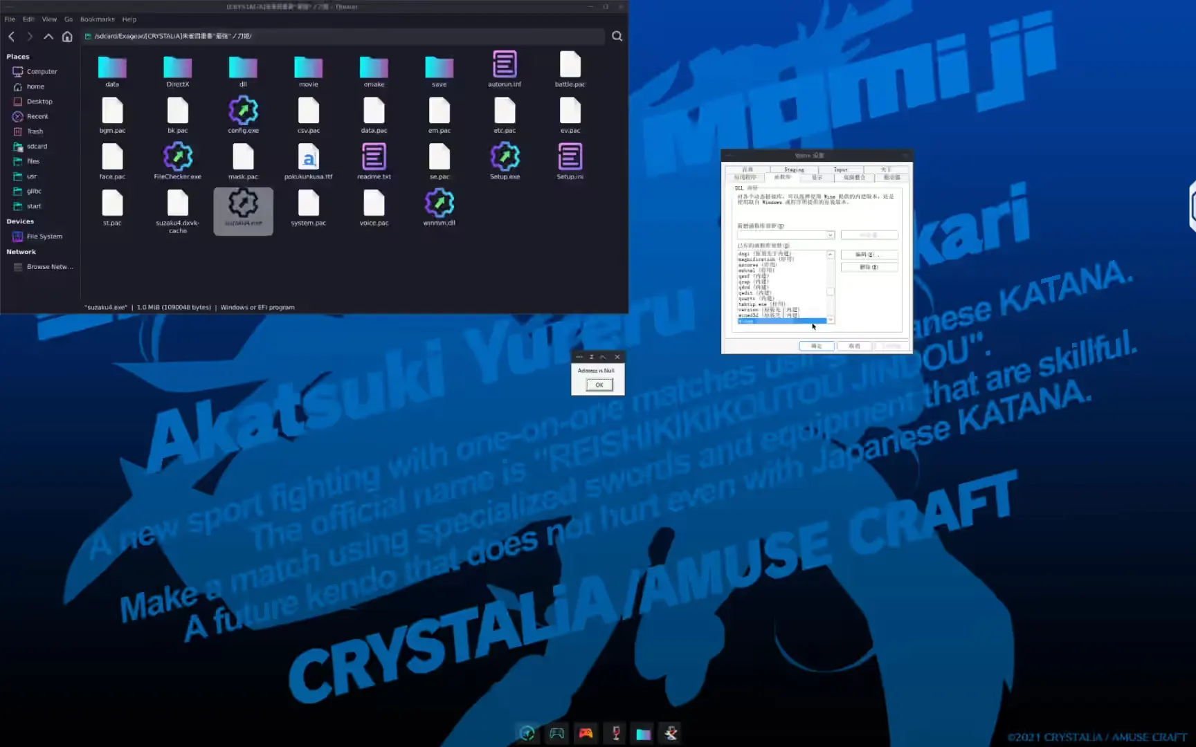Click OK in Address is Null dialog
Screen dimensions: 1196x747
coord(599,385)
